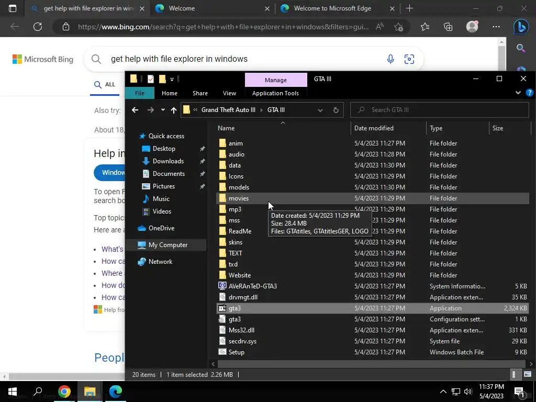Search using an image in Bing
The width and height of the screenshot is (536, 402).
[409, 59]
